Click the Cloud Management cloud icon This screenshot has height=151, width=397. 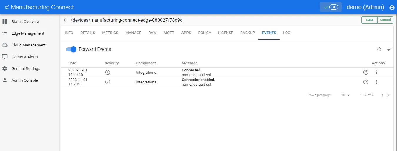pyautogui.click(x=5, y=45)
